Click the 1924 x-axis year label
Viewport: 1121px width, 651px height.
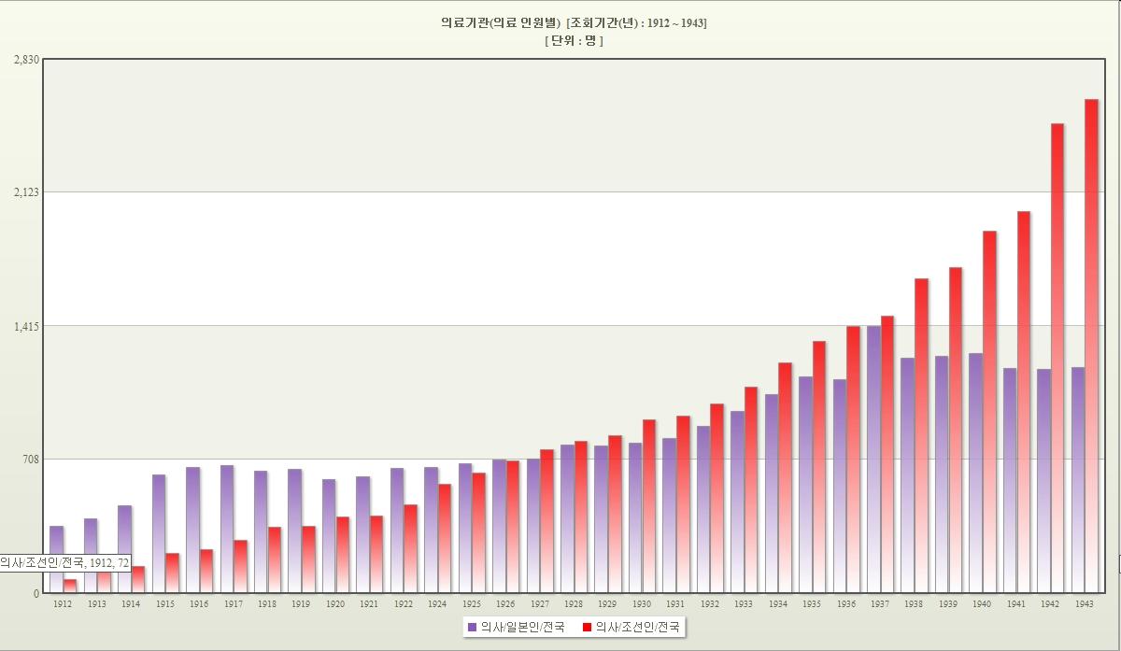437,604
